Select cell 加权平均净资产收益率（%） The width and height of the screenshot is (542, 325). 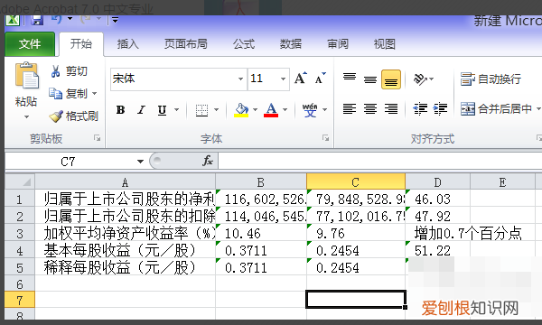(126, 233)
